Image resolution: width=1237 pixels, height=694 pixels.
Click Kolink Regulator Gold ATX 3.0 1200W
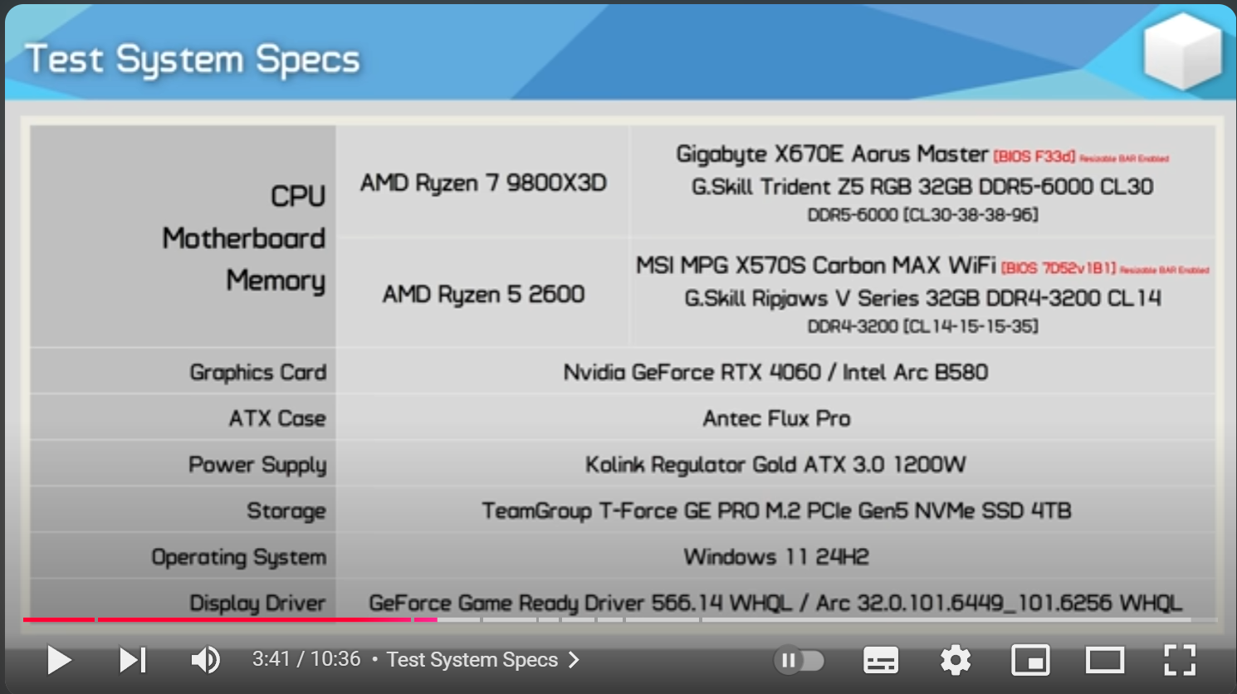(775, 464)
